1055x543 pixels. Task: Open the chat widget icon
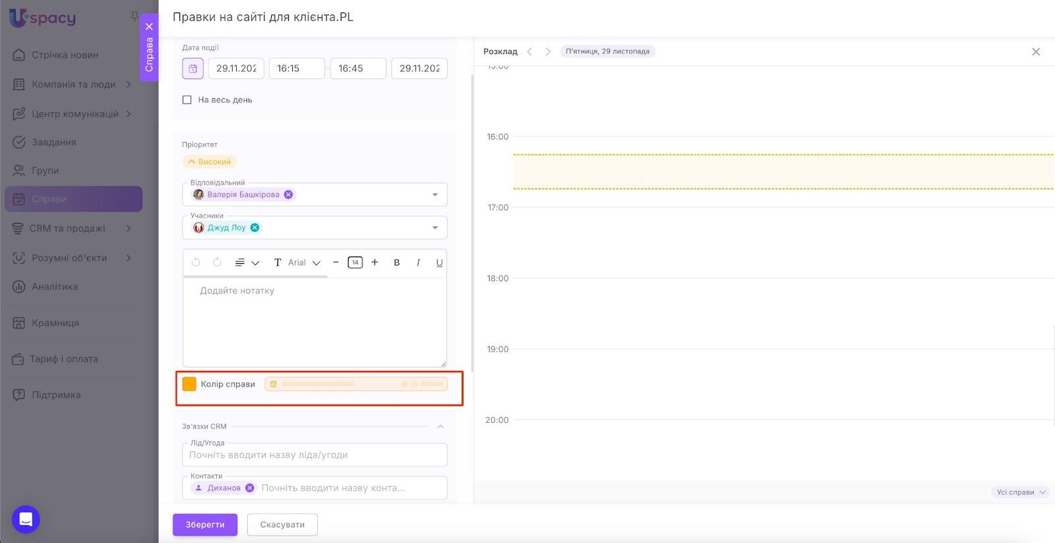click(x=26, y=519)
